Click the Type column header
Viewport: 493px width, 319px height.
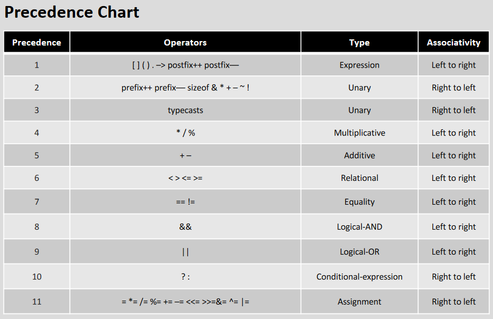click(360, 42)
